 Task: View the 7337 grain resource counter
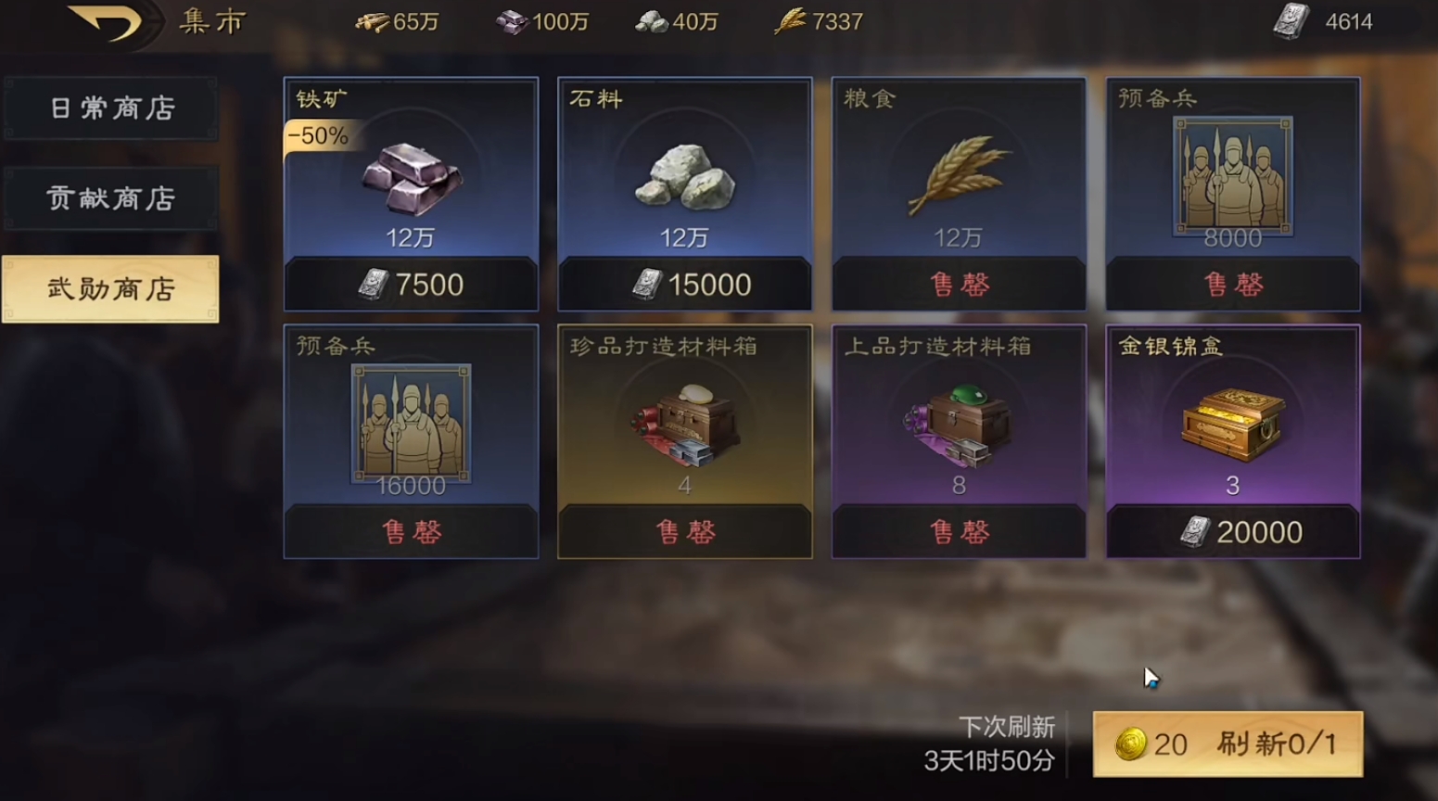819,21
